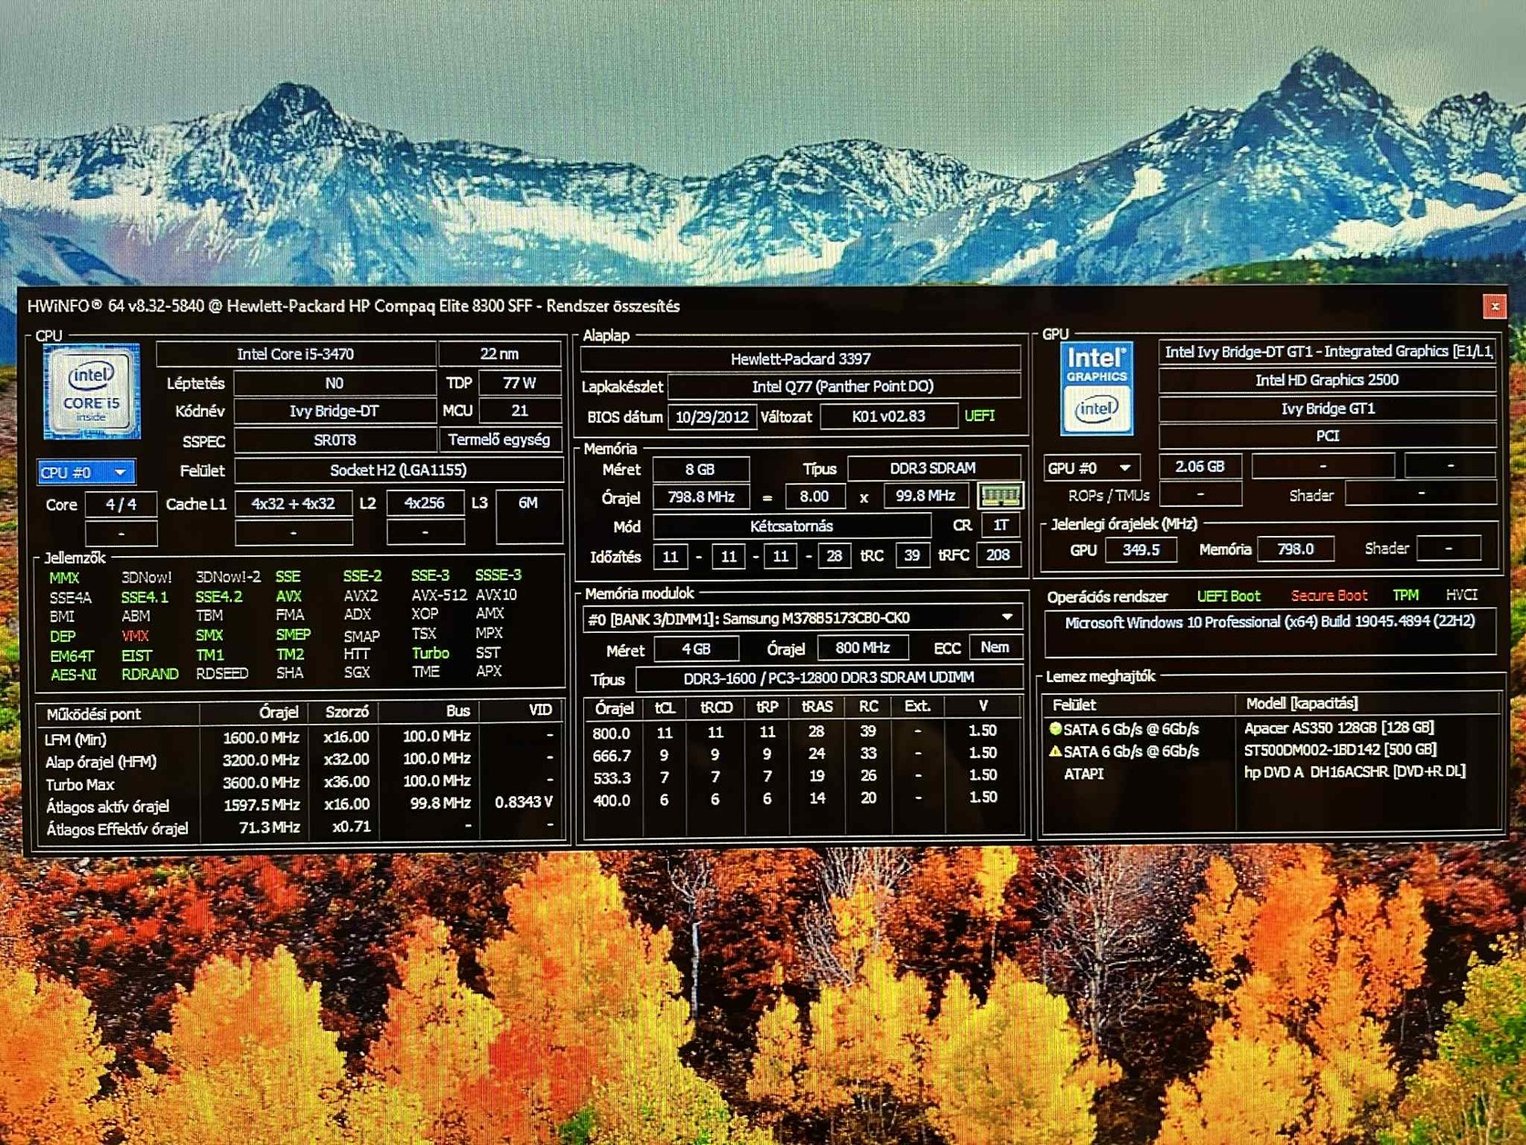Click the "8 GB" memory size value
Screen dimensions: 1526x1145
click(x=700, y=469)
